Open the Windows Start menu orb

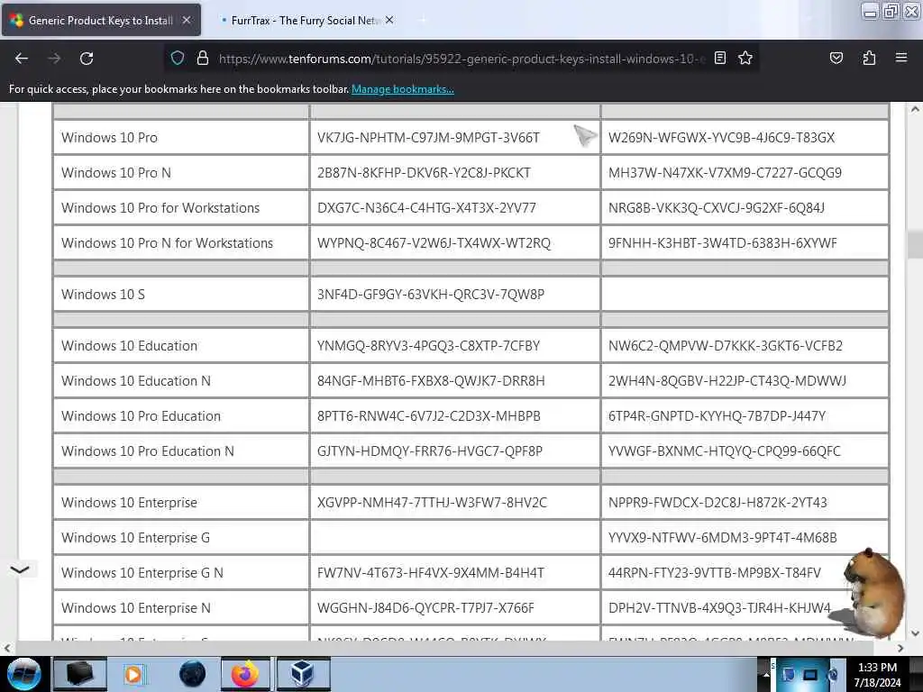coord(23,674)
